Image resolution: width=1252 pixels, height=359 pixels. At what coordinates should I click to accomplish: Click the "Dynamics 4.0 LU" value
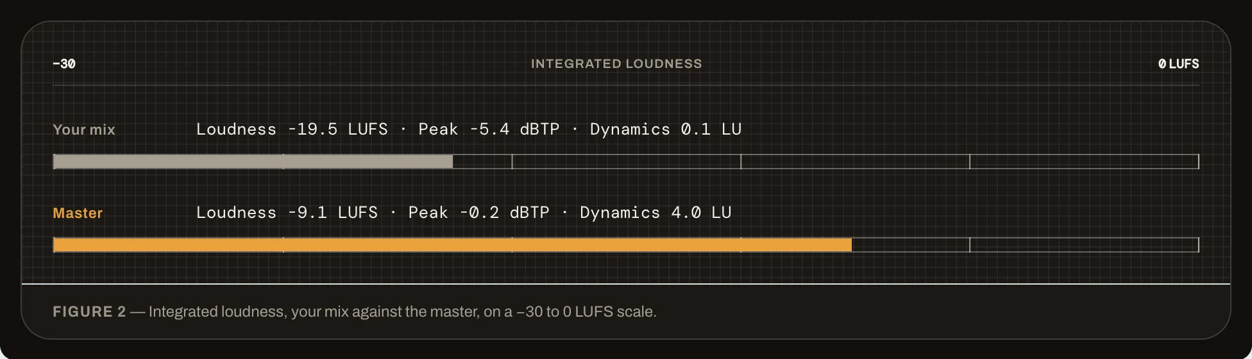coord(656,212)
